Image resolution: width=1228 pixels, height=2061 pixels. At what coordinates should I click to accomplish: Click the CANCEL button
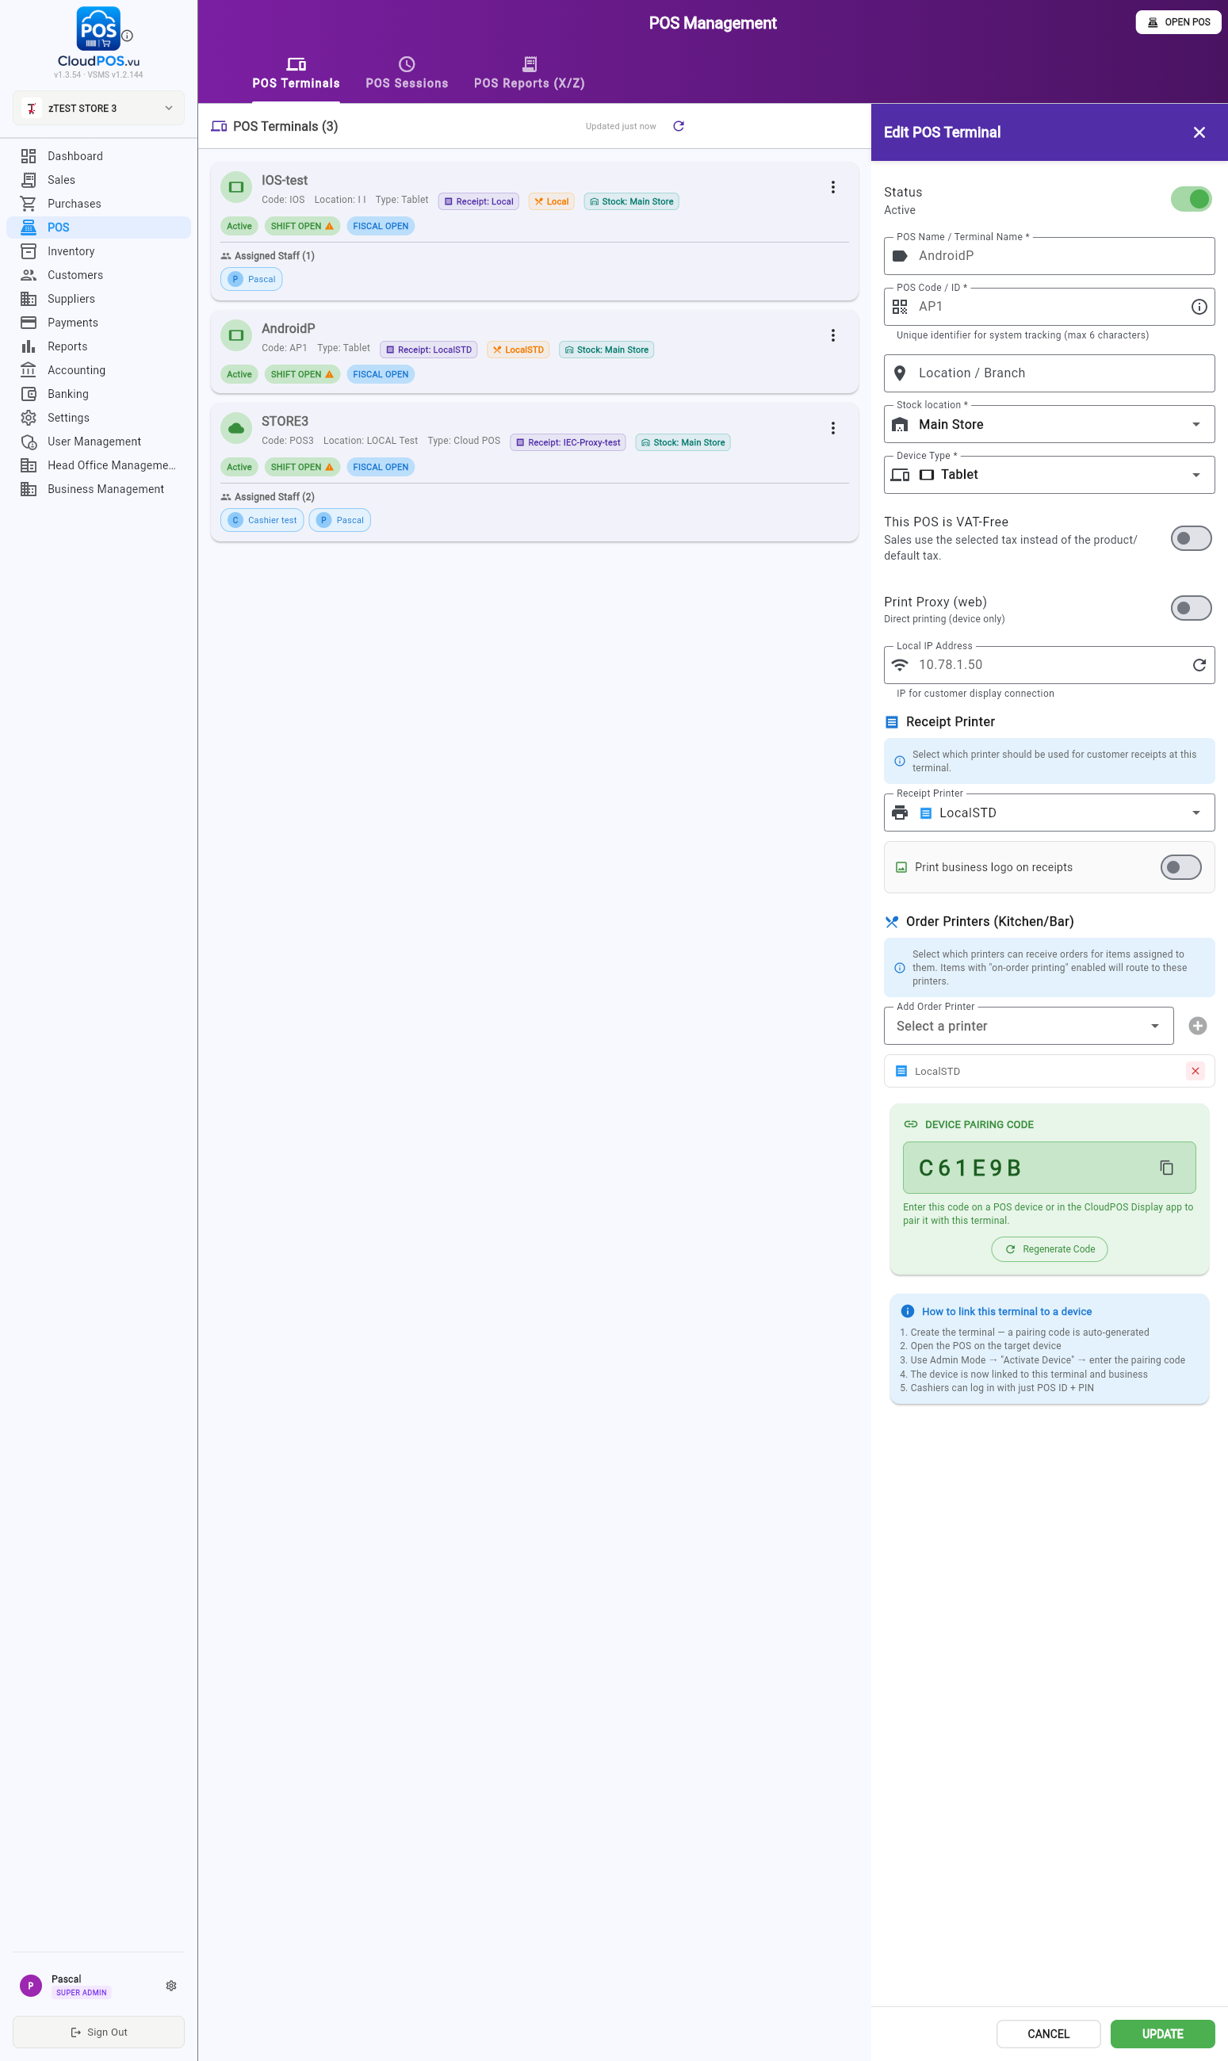coord(1047,2034)
